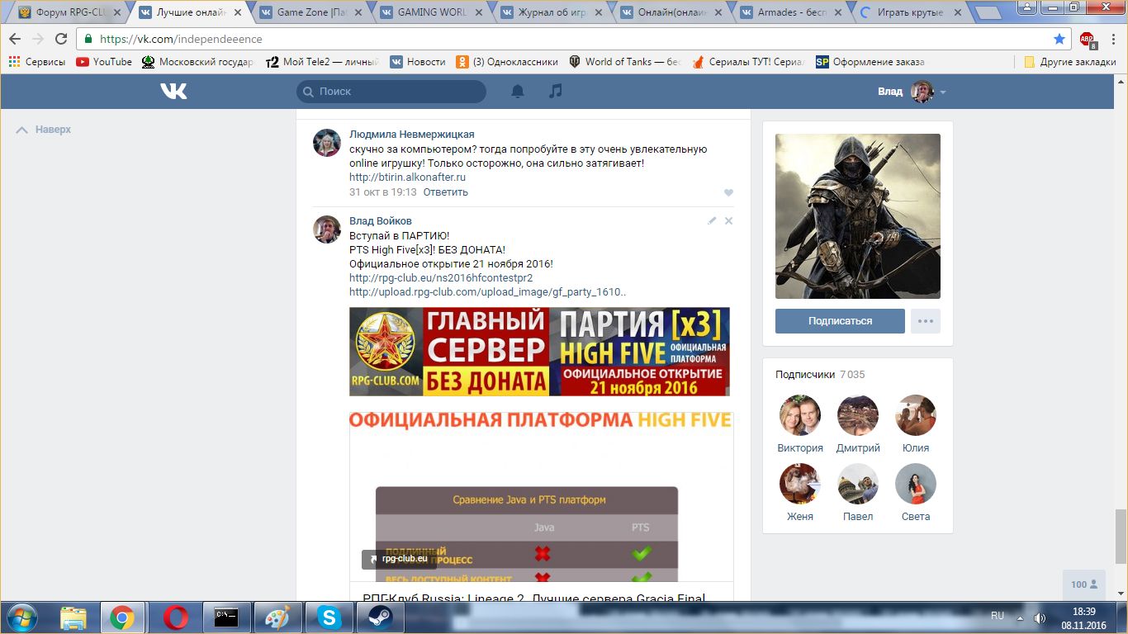Click the VK logo in the header
The height and width of the screenshot is (634, 1128).
[x=173, y=91]
